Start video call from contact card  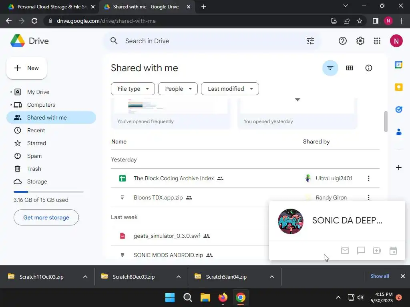pyautogui.click(x=377, y=251)
